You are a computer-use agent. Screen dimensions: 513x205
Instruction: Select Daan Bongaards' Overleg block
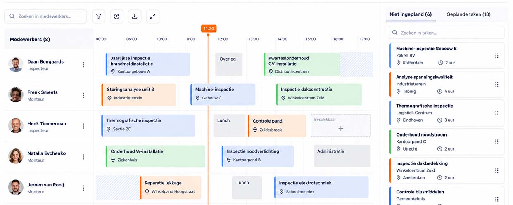tap(229, 64)
